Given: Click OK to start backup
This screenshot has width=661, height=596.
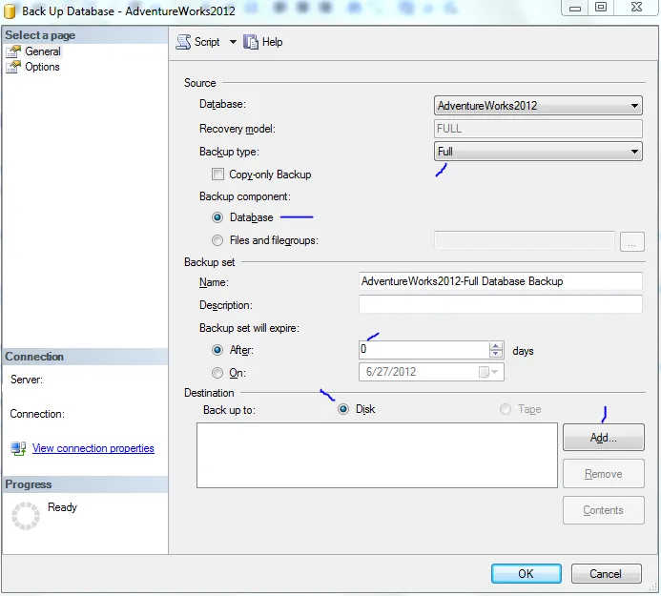Looking at the screenshot, I should 527,574.
